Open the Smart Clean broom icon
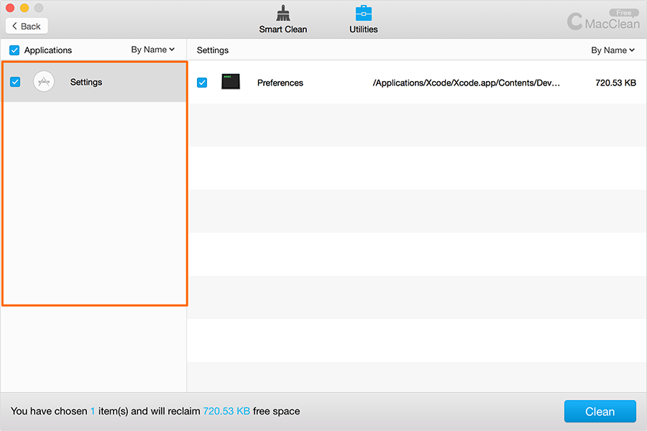The image size is (647, 431). [283, 13]
